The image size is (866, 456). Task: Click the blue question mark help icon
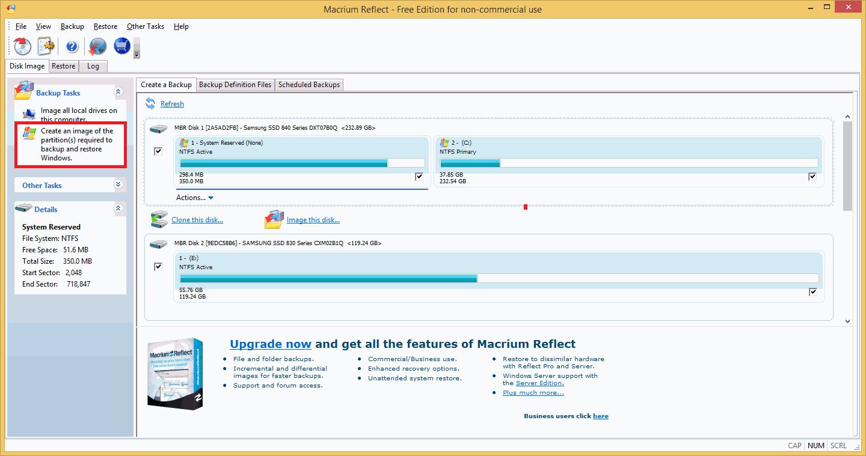click(x=72, y=46)
